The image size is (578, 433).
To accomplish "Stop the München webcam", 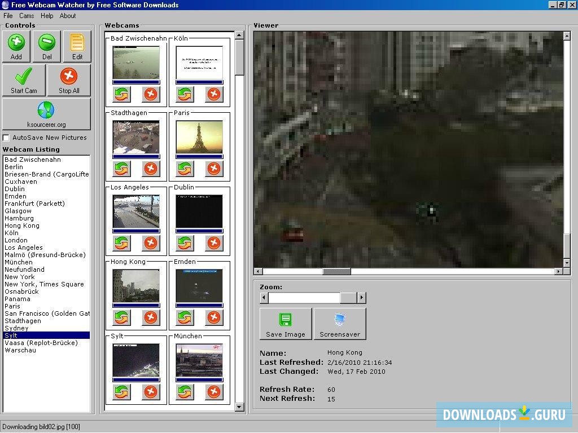I will [x=214, y=392].
